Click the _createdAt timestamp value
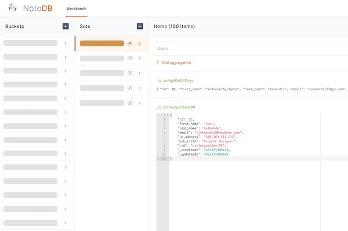Screen dimensions: 348x231 [x=216, y=150]
